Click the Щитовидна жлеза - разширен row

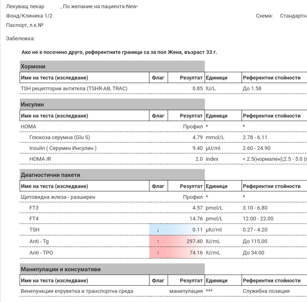click(x=58, y=197)
